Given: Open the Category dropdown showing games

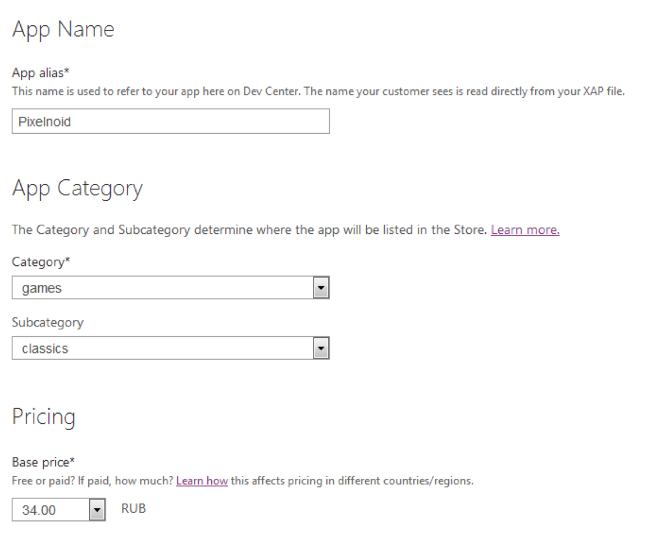Looking at the screenshot, I should (163, 288).
